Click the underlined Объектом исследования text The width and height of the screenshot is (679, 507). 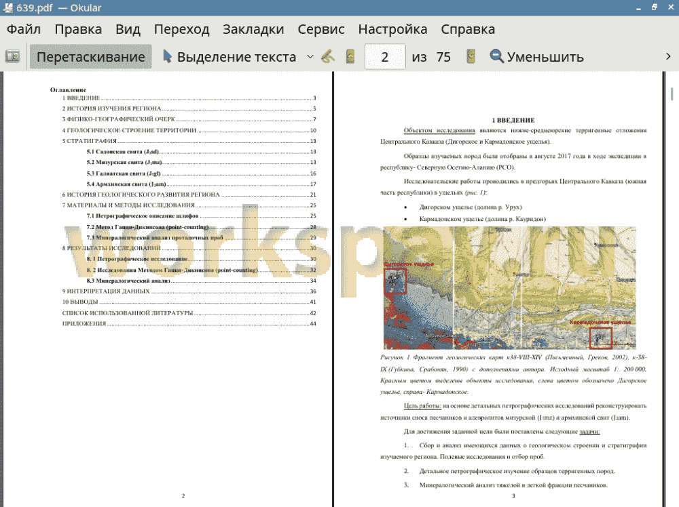(x=439, y=130)
